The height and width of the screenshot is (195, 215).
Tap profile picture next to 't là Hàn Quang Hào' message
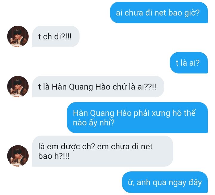tap(18, 87)
